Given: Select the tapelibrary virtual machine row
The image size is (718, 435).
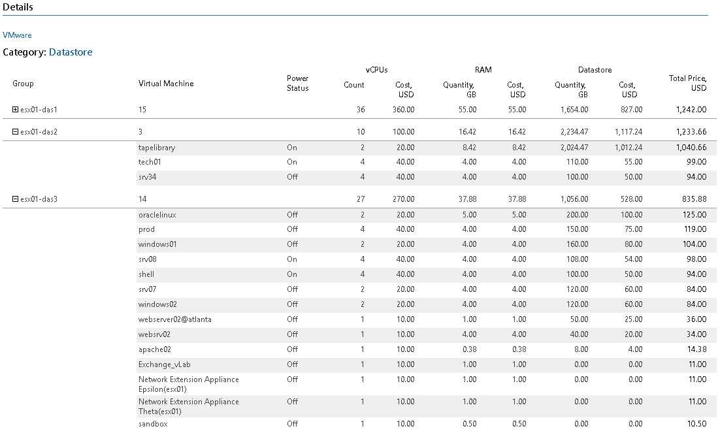Looking at the screenshot, I should click(x=427, y=148).
